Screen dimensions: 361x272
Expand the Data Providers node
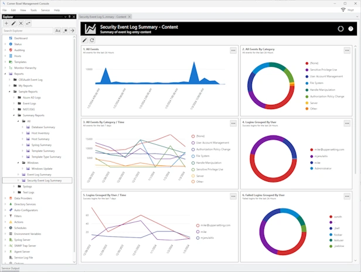pyautogui.click(x=5, y=198)
